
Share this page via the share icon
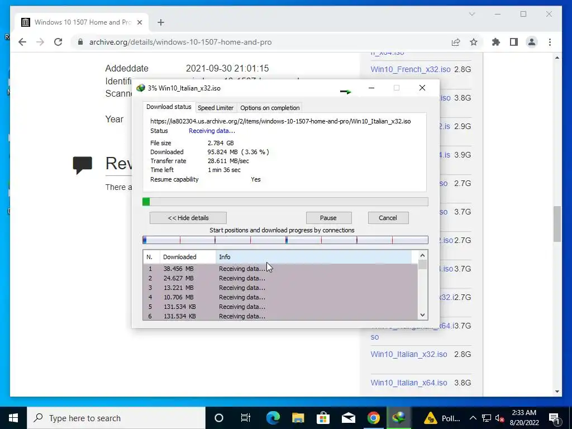[x=456, y=42]
